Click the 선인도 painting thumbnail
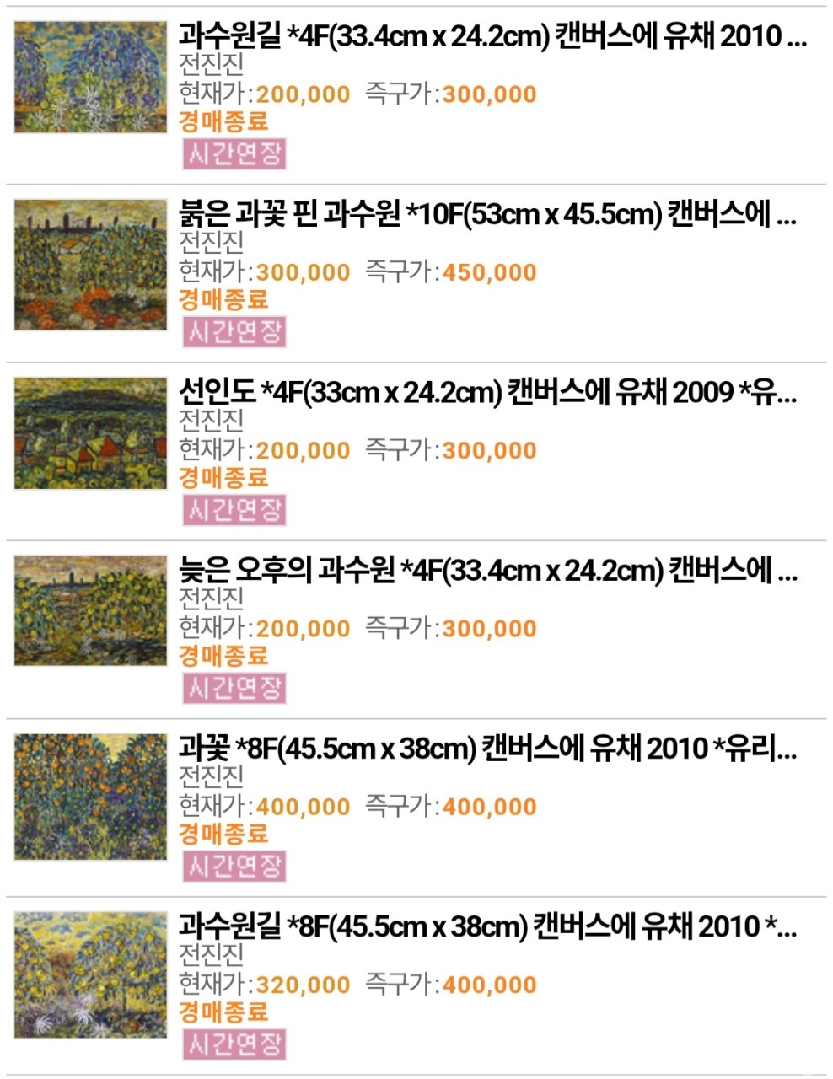This screenshot has width=833, height=1079. 91,433
